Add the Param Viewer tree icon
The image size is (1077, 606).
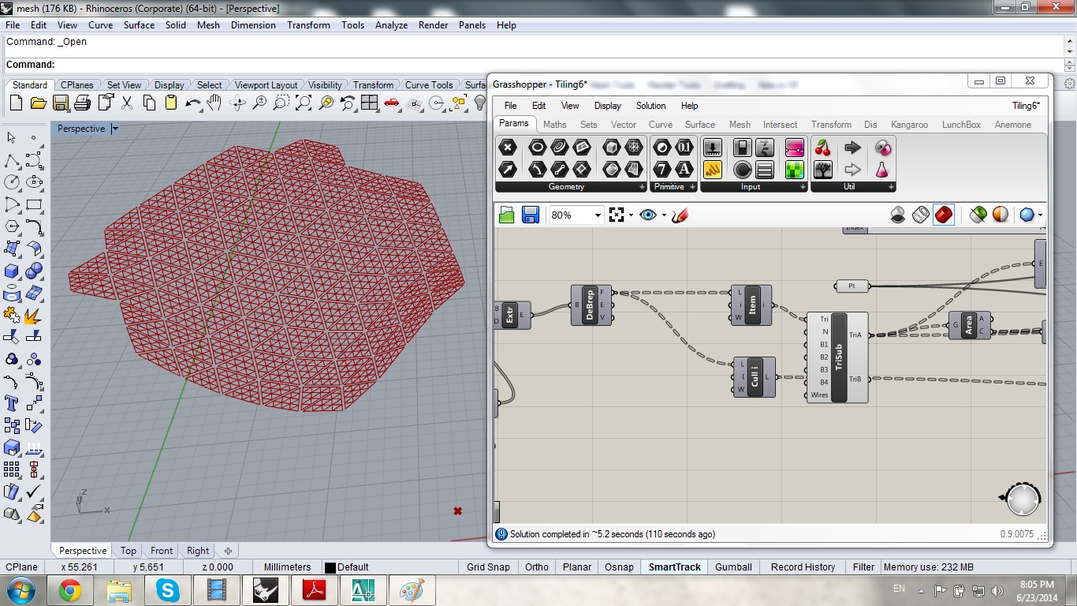(823, 169)
